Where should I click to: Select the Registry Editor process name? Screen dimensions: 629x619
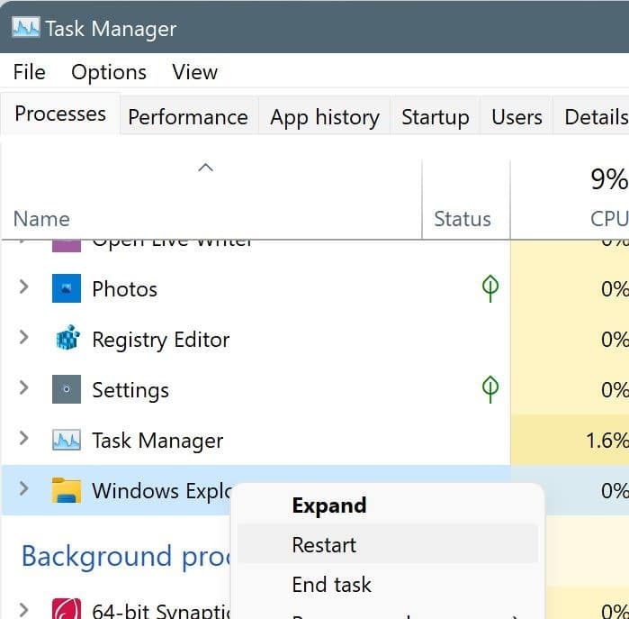[161, 340]
